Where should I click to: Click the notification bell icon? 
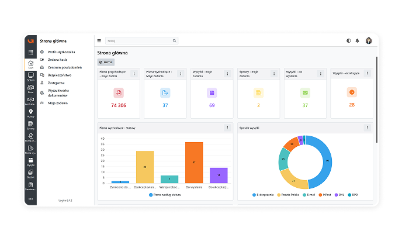357,40
